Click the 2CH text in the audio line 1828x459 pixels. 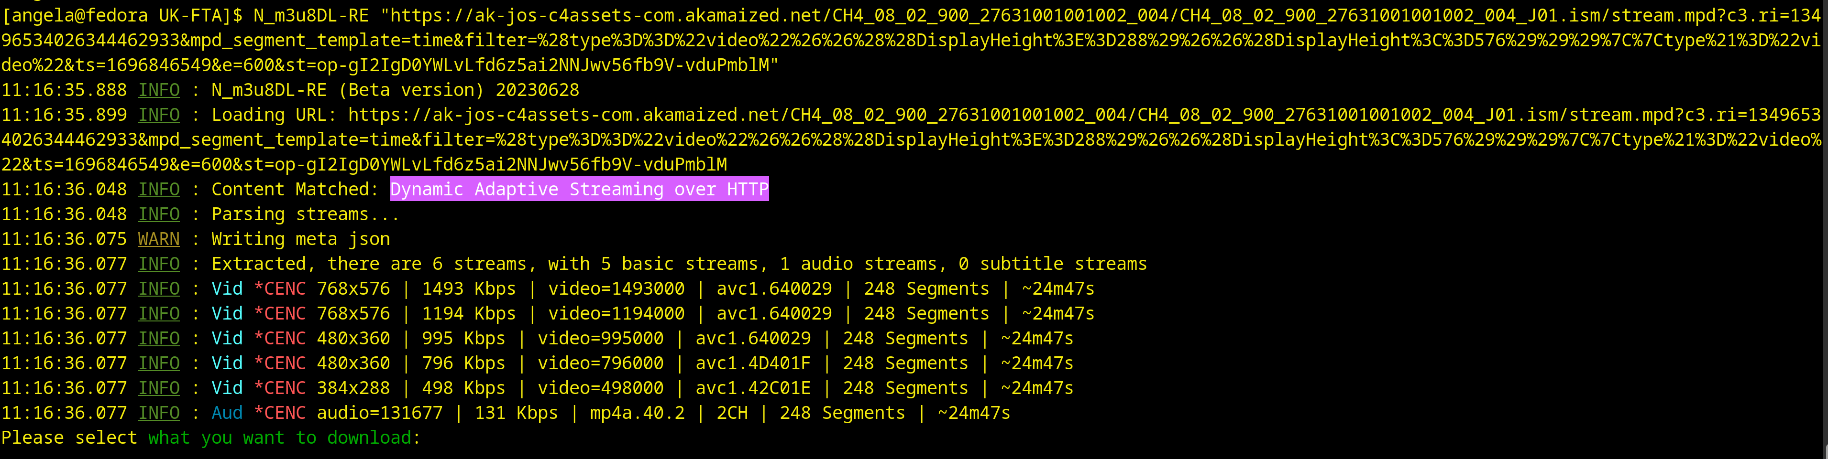[732, 413]
